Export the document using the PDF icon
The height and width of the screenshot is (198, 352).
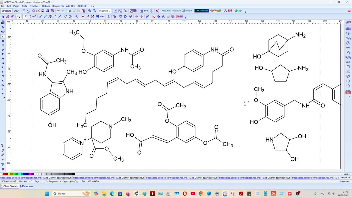click(52, 11)
